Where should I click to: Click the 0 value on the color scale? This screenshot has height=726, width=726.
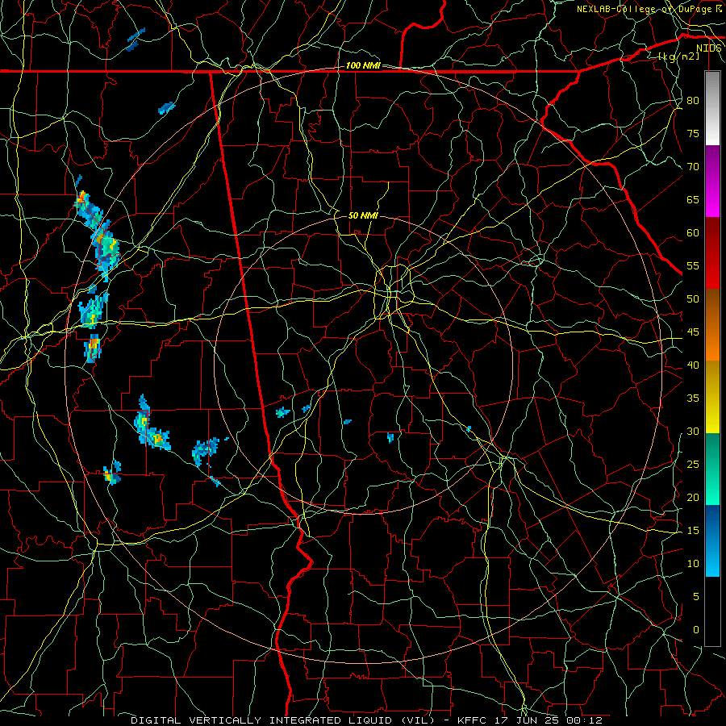tap(696, 630)
